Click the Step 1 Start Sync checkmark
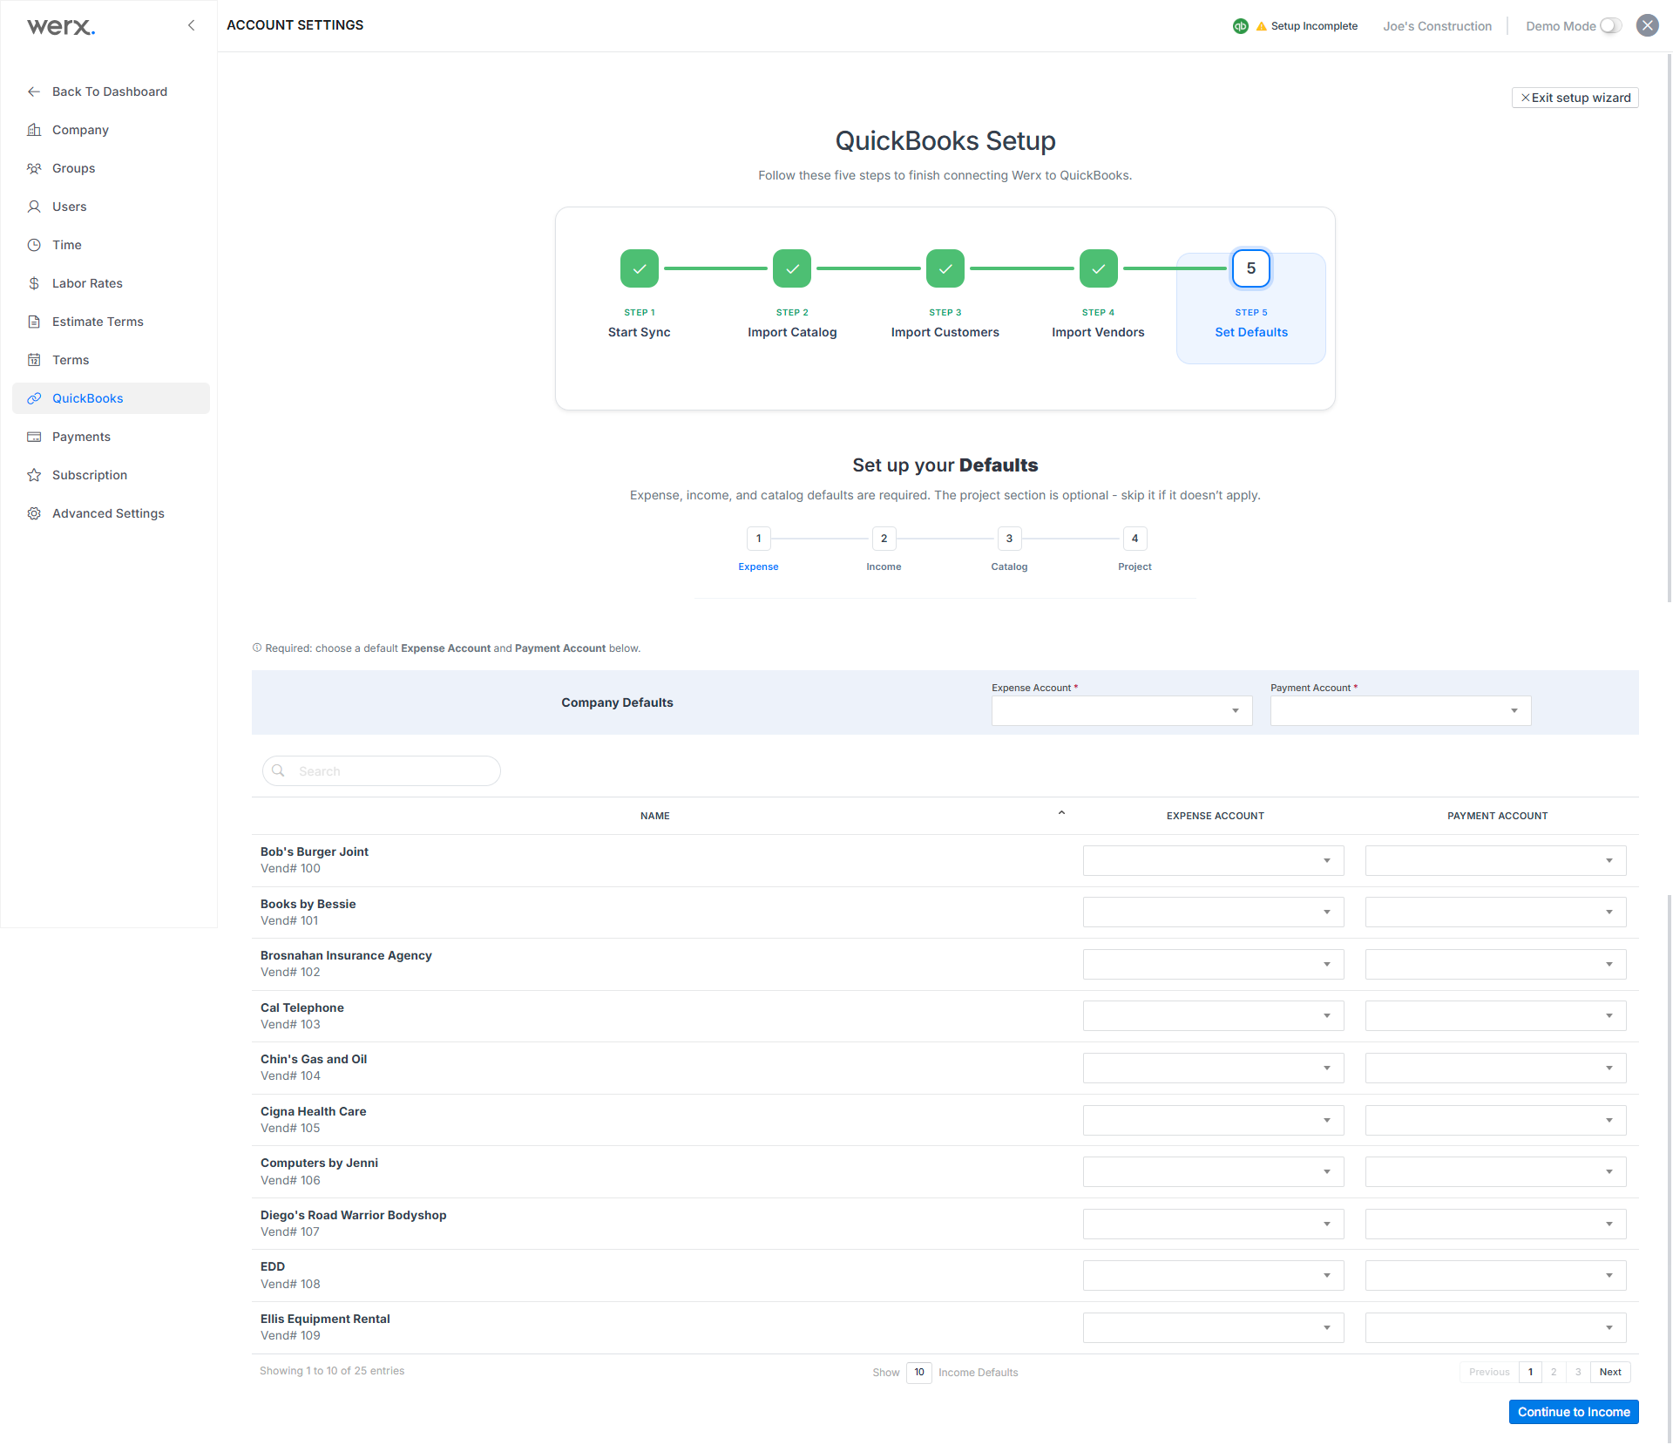1673x1445 pixels. pyautogui.click(x=640, y=268)
